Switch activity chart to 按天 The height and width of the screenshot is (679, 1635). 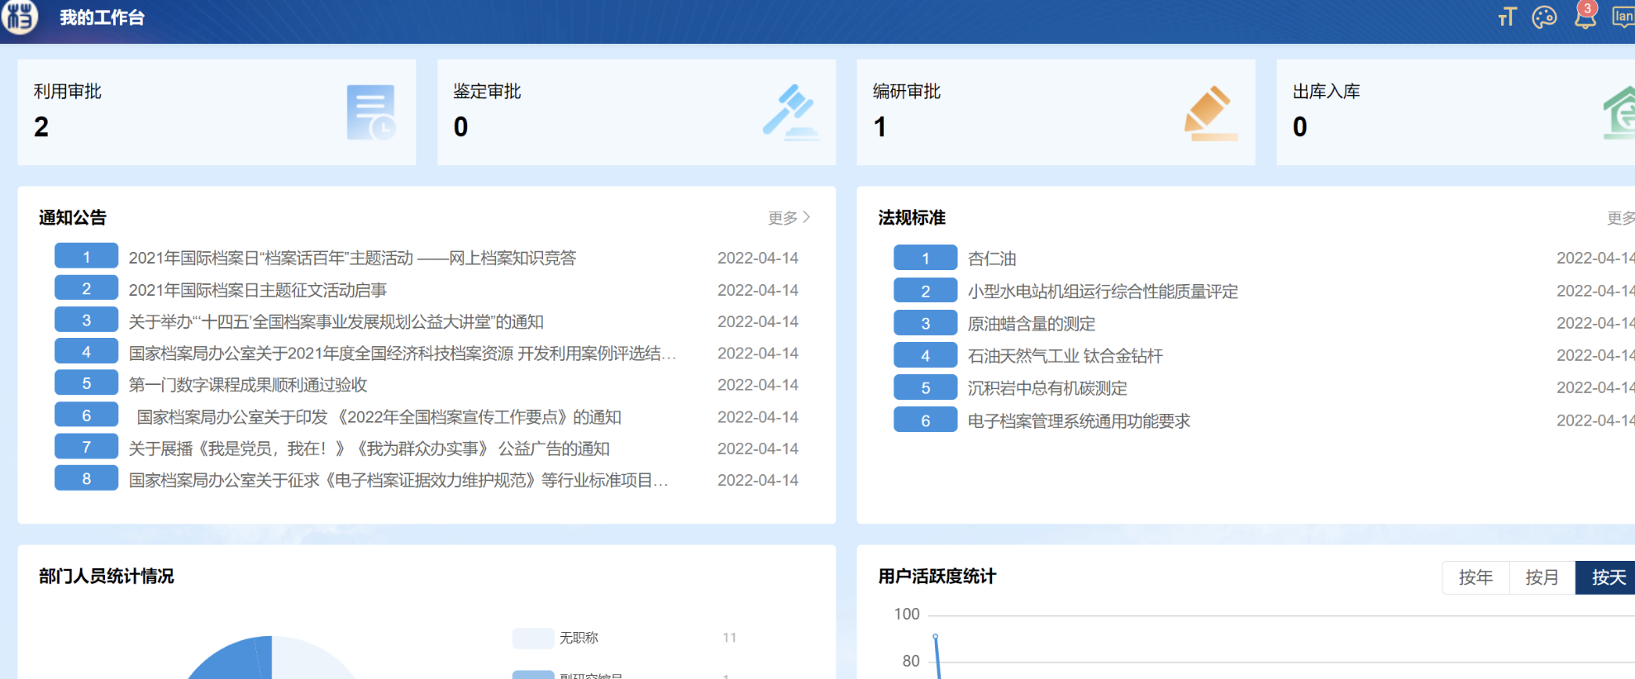1605,577
